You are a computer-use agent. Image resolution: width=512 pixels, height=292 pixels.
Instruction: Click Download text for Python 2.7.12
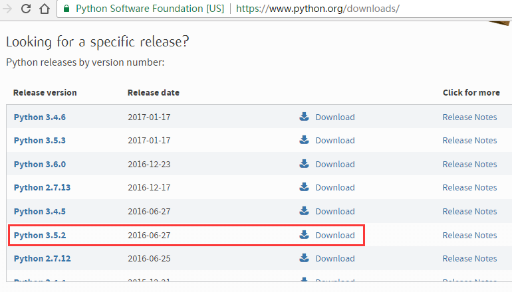click(335, 259)
